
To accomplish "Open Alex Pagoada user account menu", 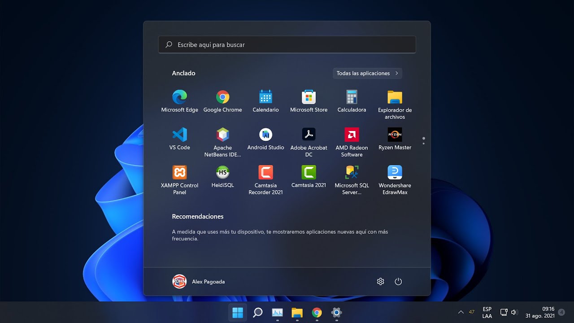I will [199, 282].
